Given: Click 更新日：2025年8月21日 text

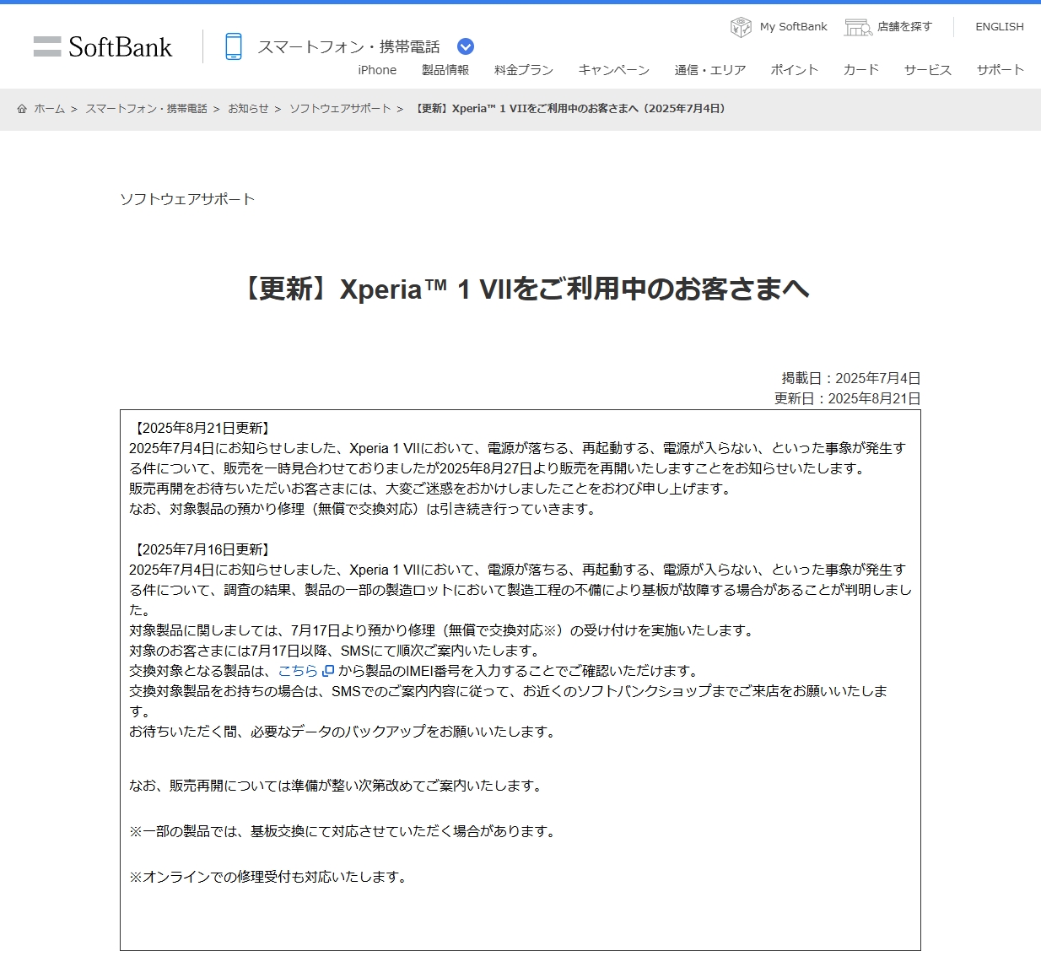Looking at the screenshot, I should (848, 398).
